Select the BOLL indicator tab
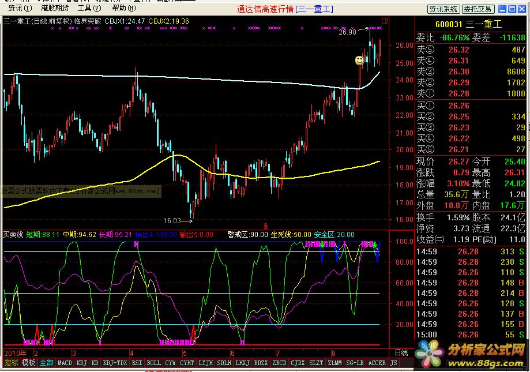 coord(154,363)
